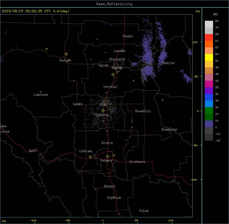Click the yellow 54 dBZ legend swatch
The image size is (229, 224).
tap(209, 57)
